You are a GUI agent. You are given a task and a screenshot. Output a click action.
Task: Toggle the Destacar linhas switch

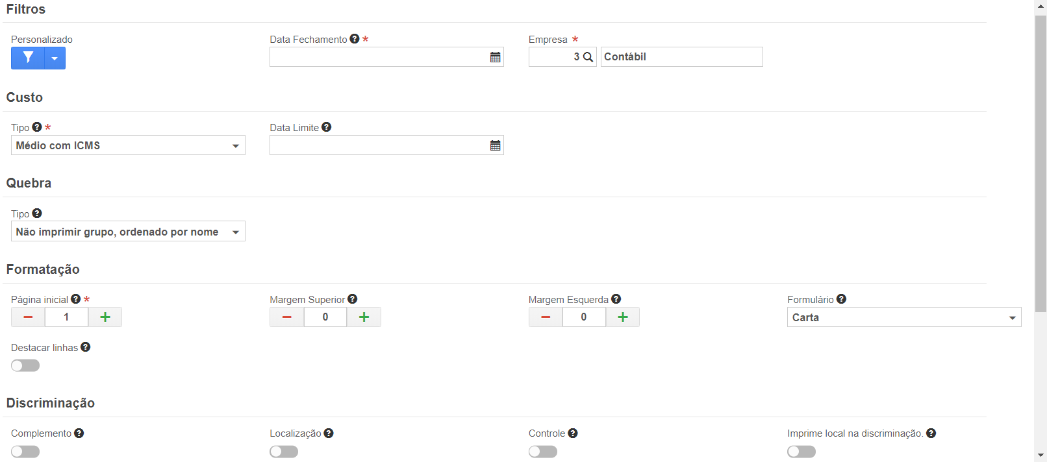(25, 365)
